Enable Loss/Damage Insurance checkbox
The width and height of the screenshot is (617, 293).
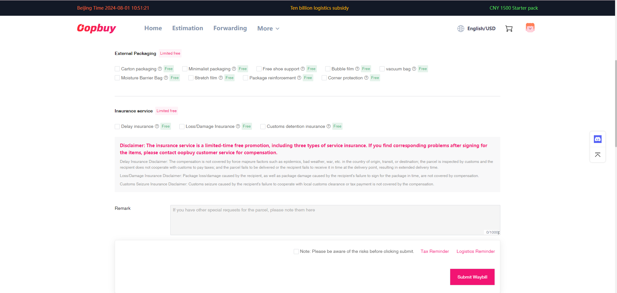[182, 127]
